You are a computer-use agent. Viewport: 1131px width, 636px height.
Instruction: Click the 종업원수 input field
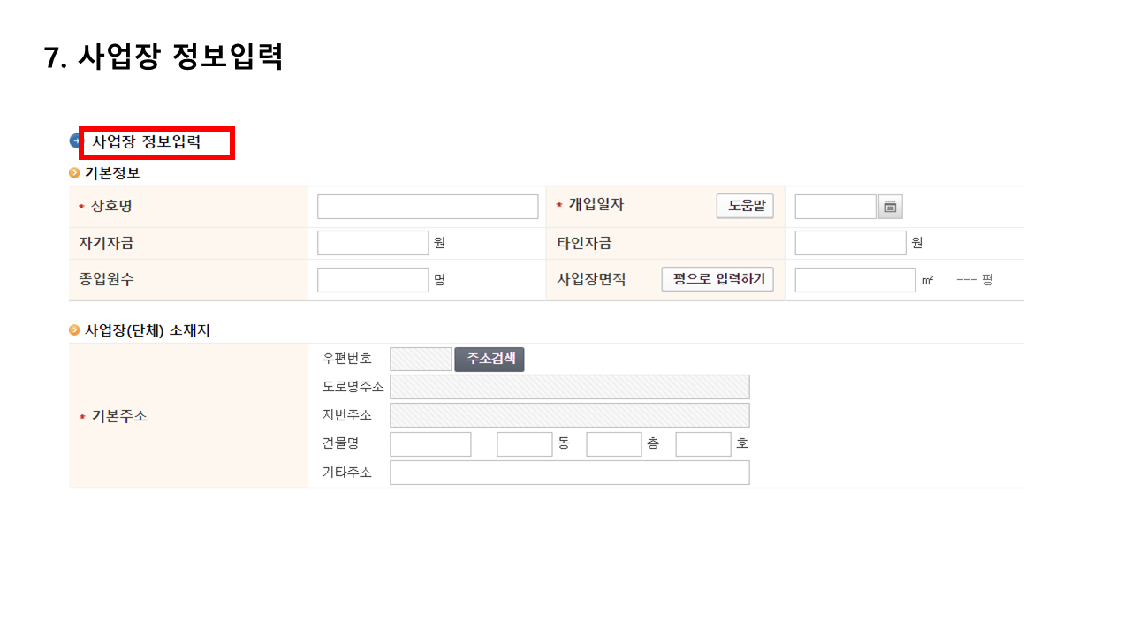pos(372,279)
